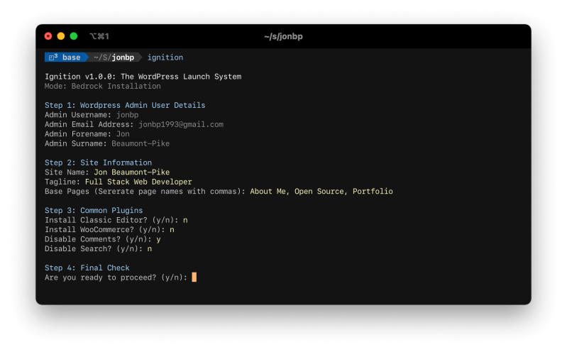Screen dimensions: 567x352
Task: Click the red close window button
Action: tap(48, 36)
